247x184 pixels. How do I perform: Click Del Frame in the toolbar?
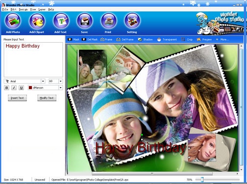point(125,40)
